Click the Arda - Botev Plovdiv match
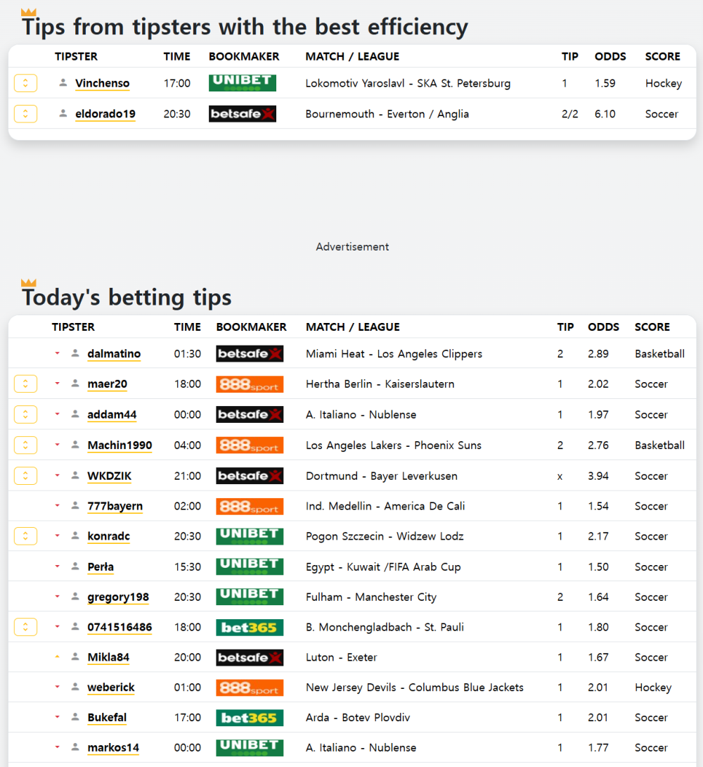 tap(358, 718)
